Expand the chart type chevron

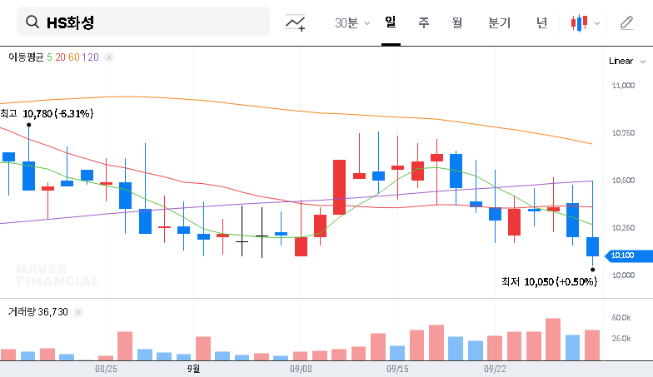597,23
